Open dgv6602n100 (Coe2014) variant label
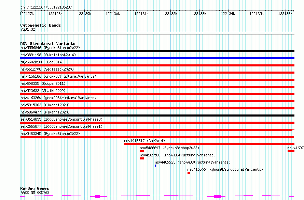 pyautogui.click(x=42, y=62)
